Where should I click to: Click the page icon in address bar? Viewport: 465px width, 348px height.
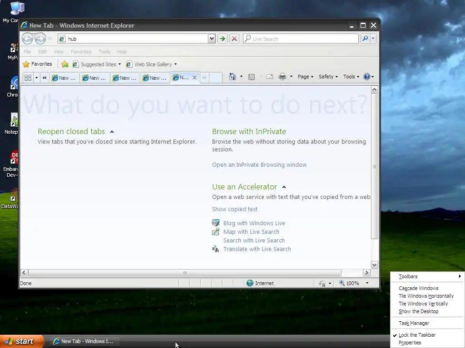coord(62,39)
